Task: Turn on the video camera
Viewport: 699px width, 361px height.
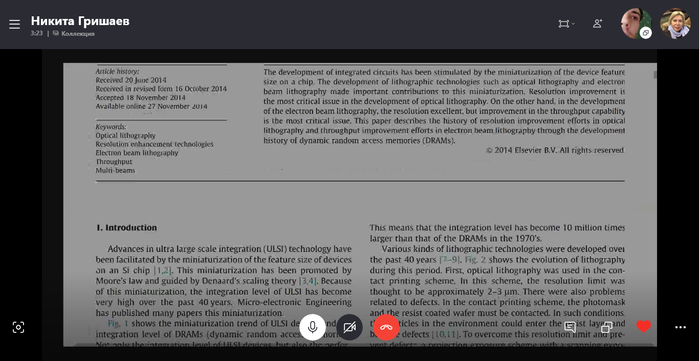Action: [349, 327]
